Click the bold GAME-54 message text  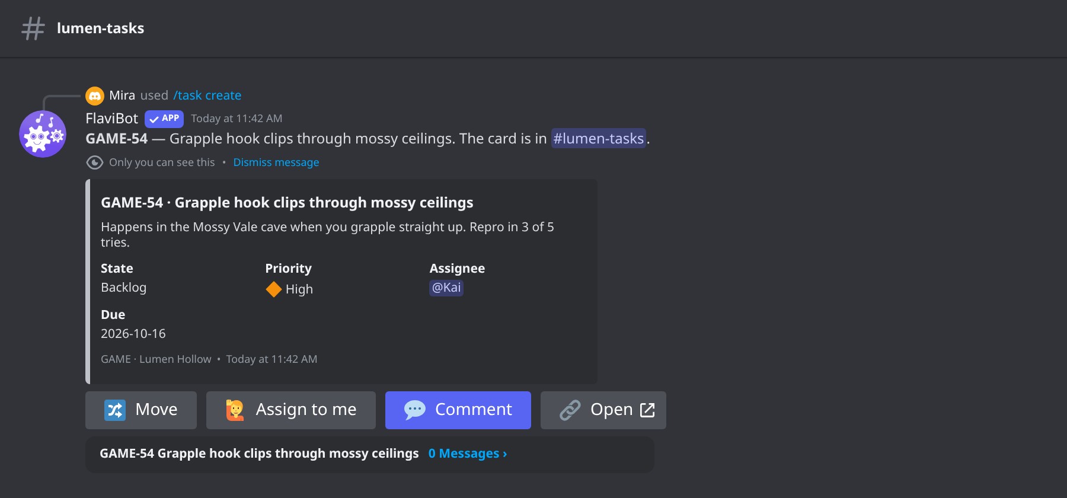[116, 139]
